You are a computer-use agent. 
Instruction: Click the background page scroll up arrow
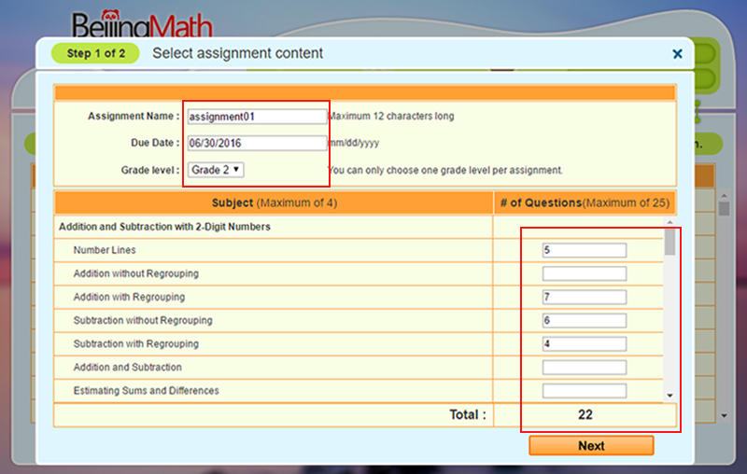pos(725,196)
